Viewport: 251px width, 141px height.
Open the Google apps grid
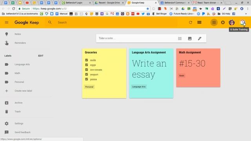[x=214, y=22]
